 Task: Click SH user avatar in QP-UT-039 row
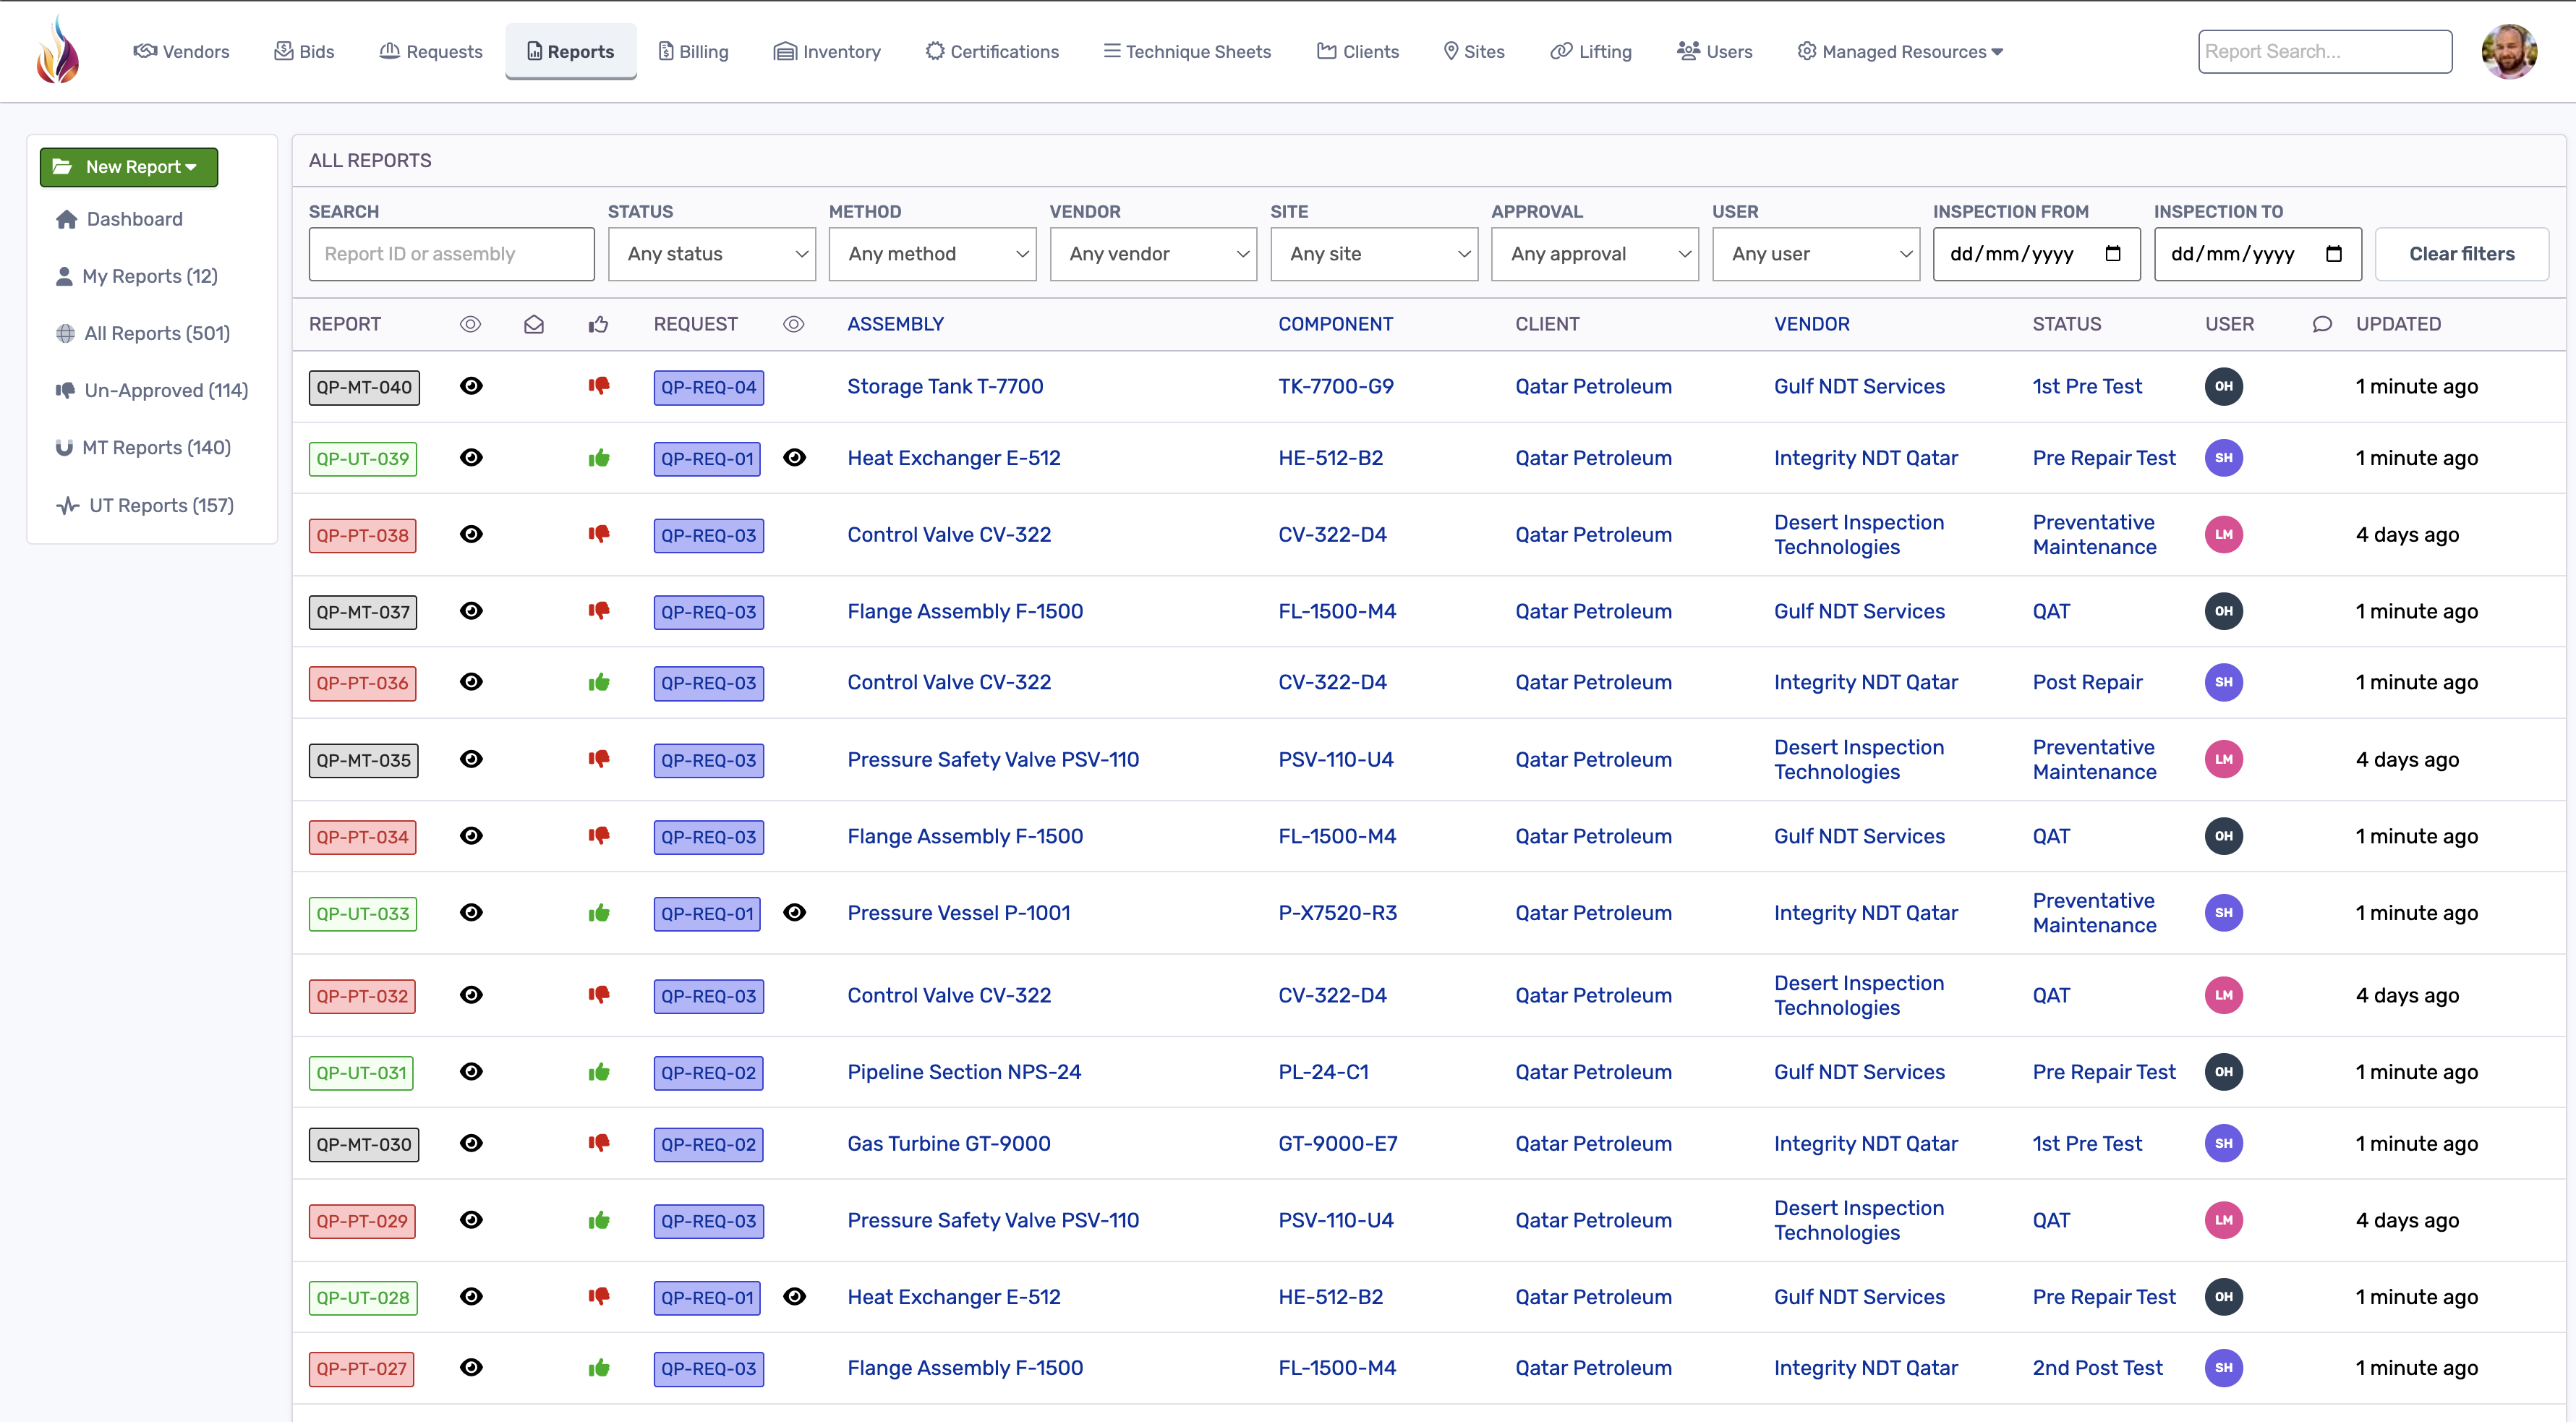pos(2223,458)
